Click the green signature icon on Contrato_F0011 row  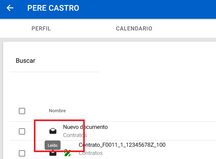(x=67, y=153)
